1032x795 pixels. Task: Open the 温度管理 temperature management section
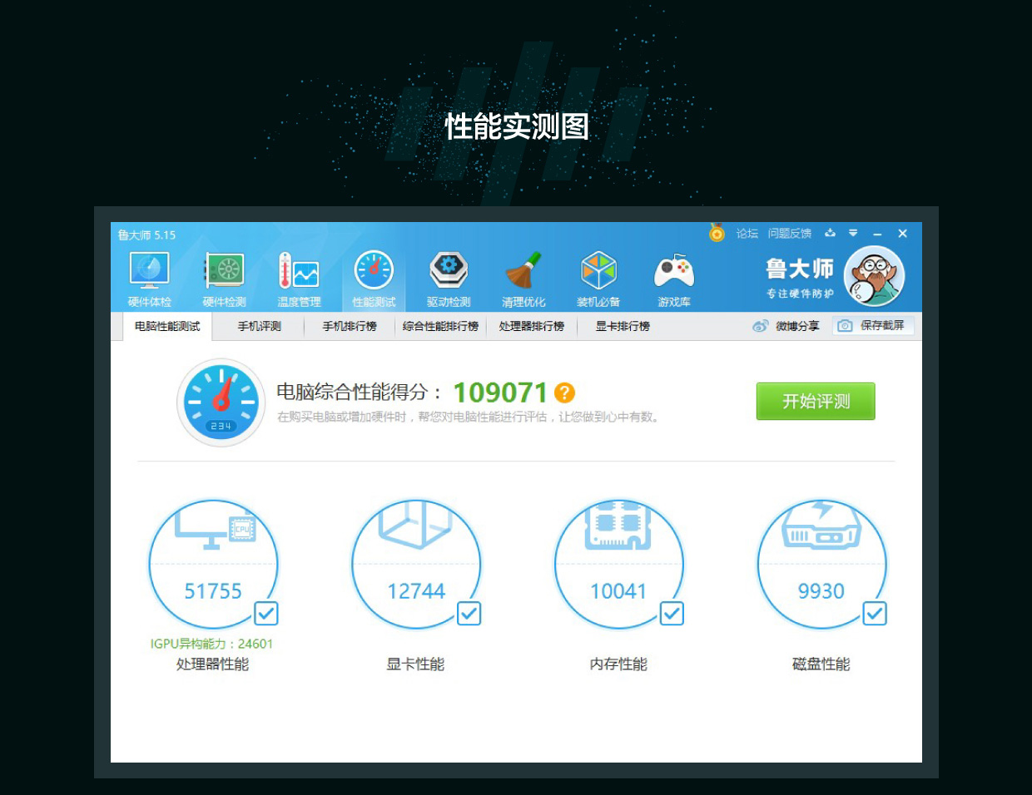[299, 279]
